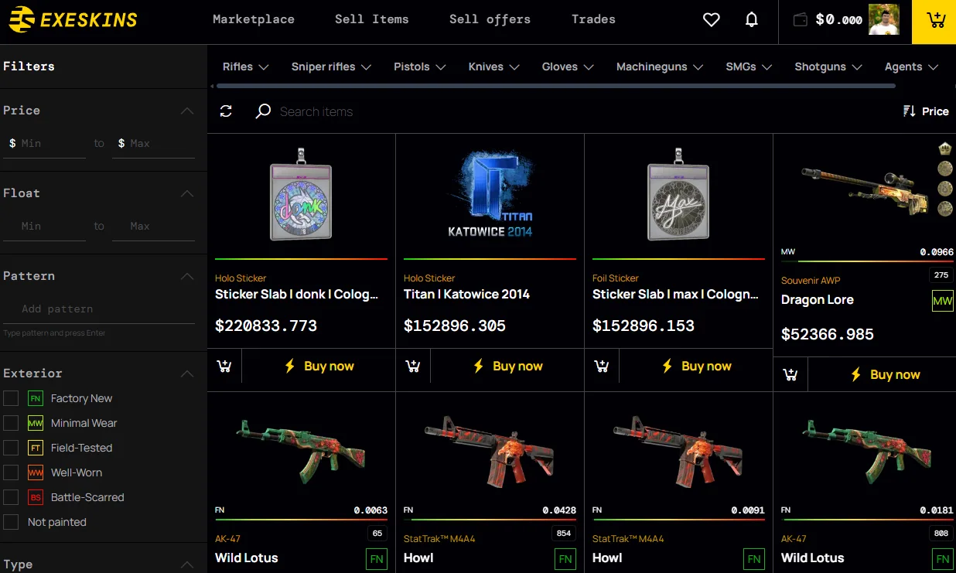Enable the Factory New checkbox
The image size is (956, 573).
[x=11, y=398]
